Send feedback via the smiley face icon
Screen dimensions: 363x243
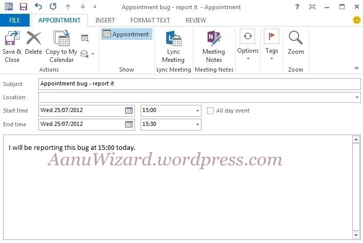click(356, 20)
